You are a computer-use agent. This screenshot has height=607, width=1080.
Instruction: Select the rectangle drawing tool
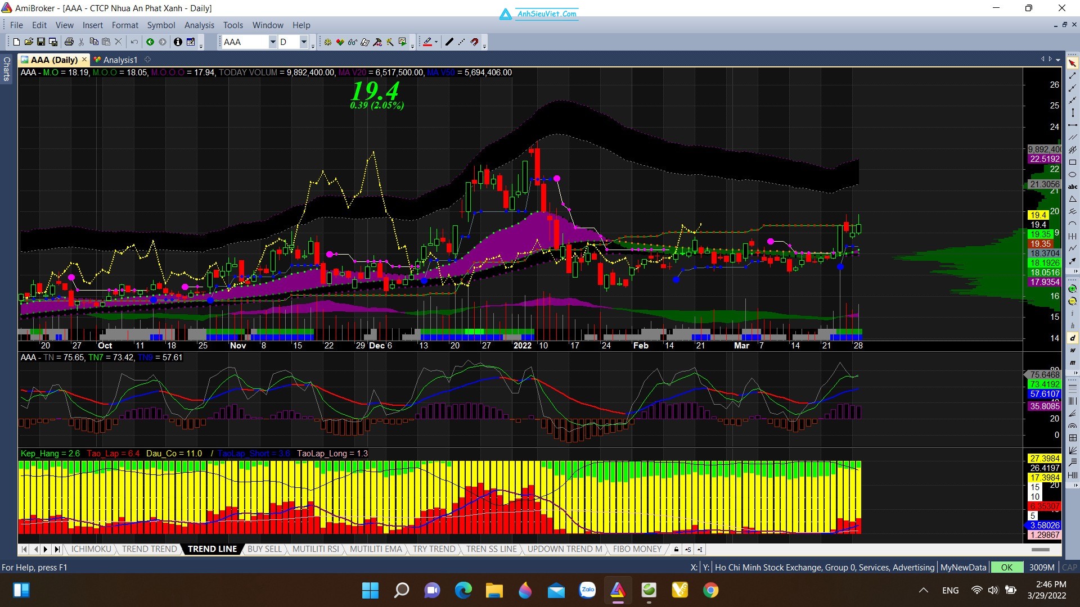tap(1072, 162)
